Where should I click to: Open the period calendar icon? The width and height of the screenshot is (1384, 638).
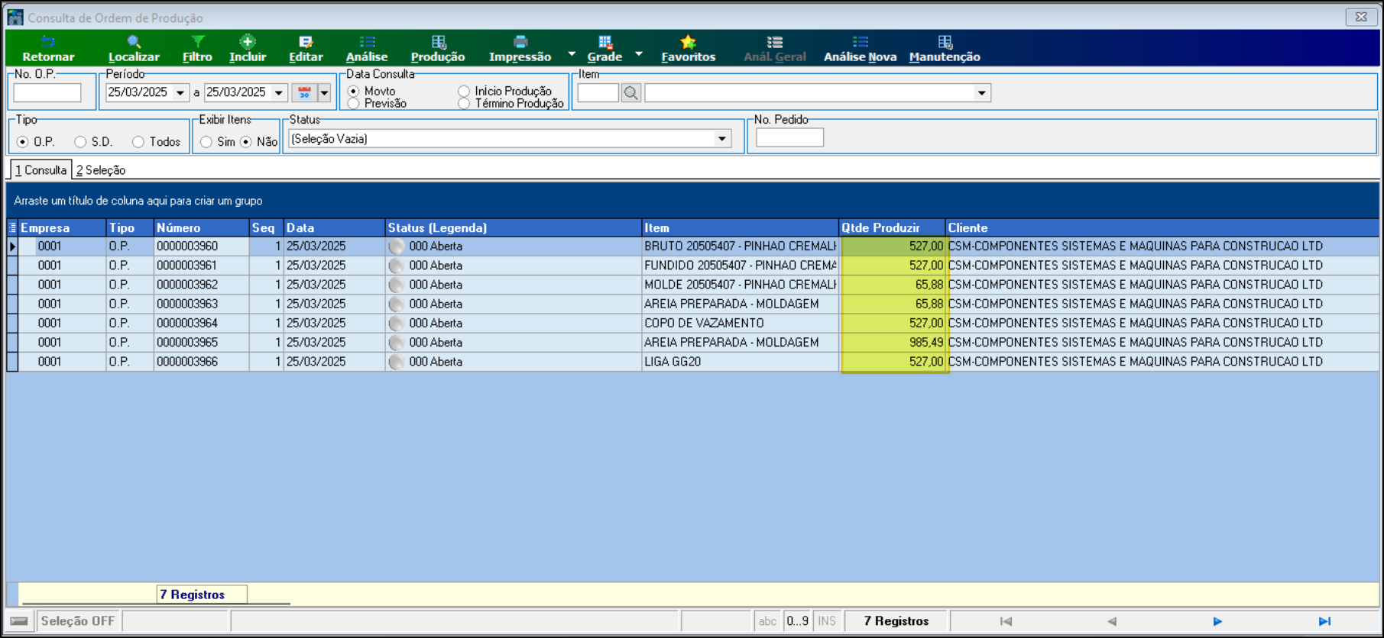coord(304,92)
